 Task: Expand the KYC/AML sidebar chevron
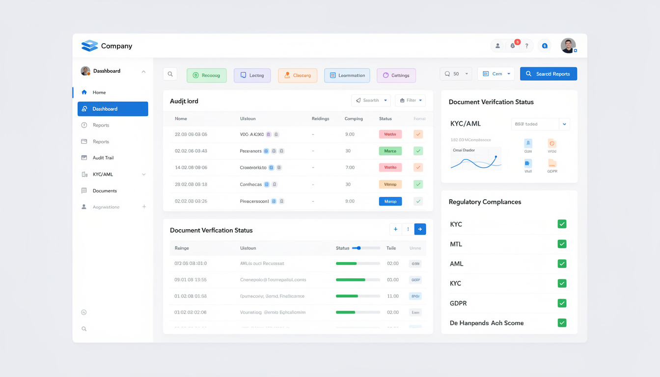pyautogui.click(x=144, y=174)
